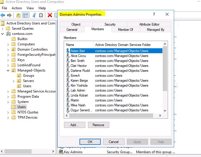
Task: Click the Mike Nash user icon
Action: (x=68, y=105)
